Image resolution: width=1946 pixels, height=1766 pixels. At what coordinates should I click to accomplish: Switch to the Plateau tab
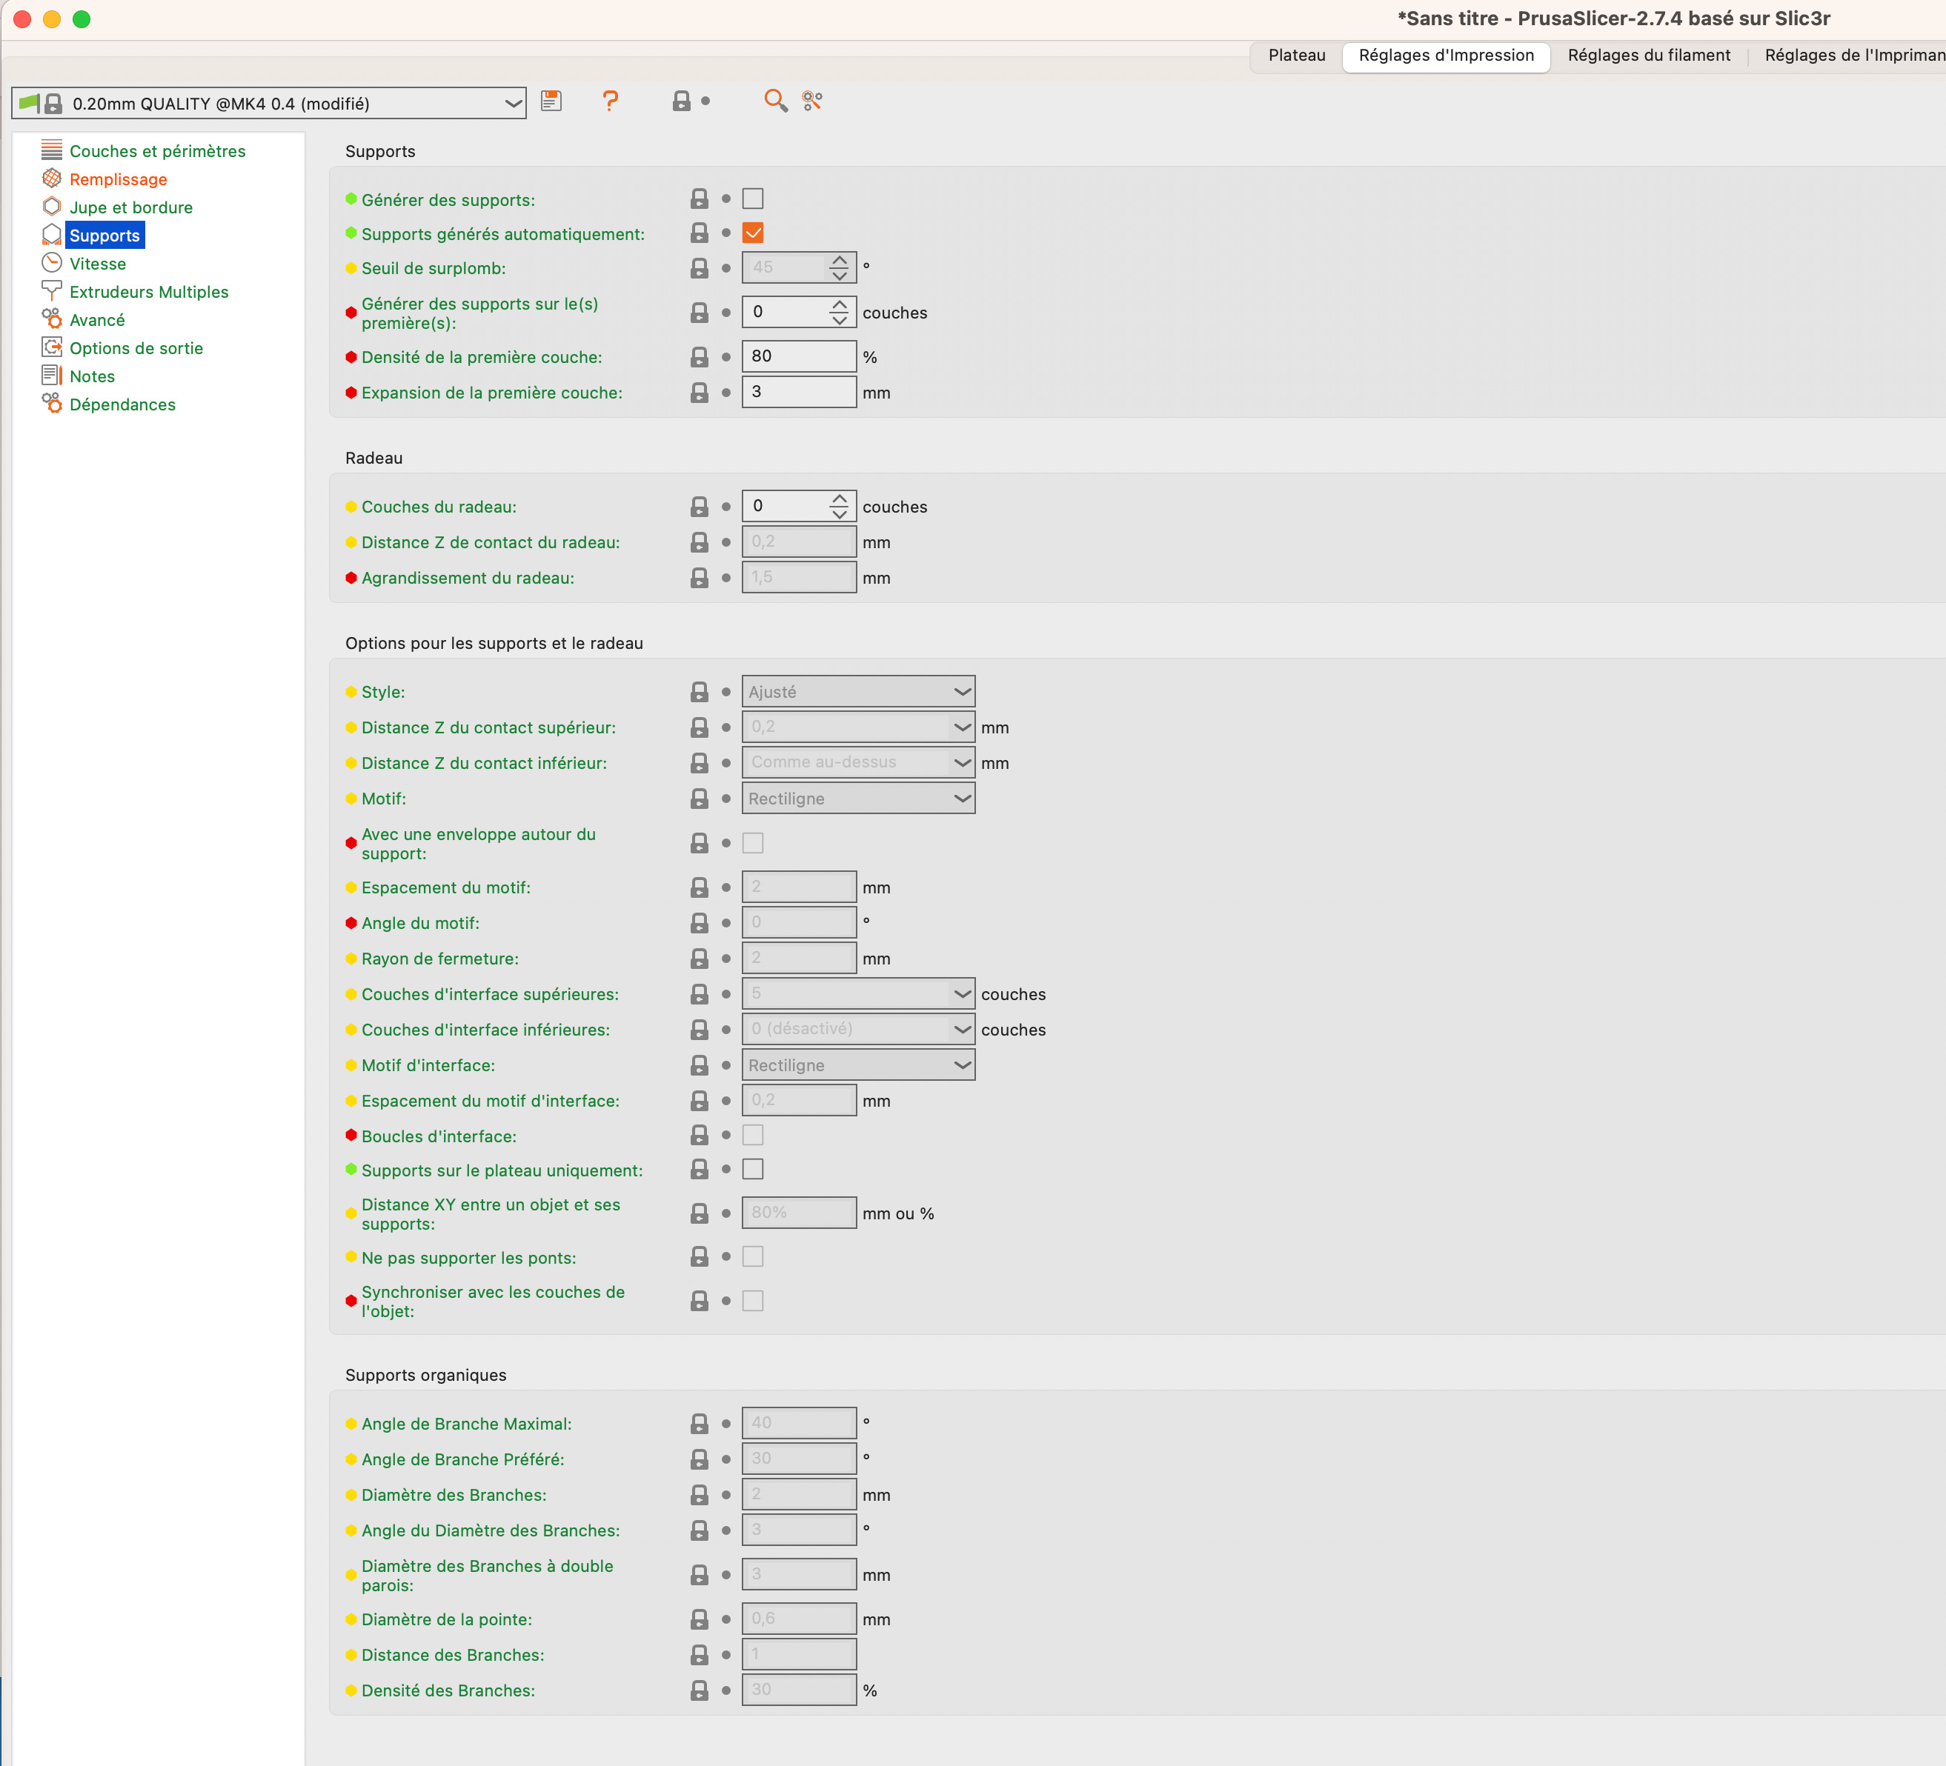click(1296, 55)
